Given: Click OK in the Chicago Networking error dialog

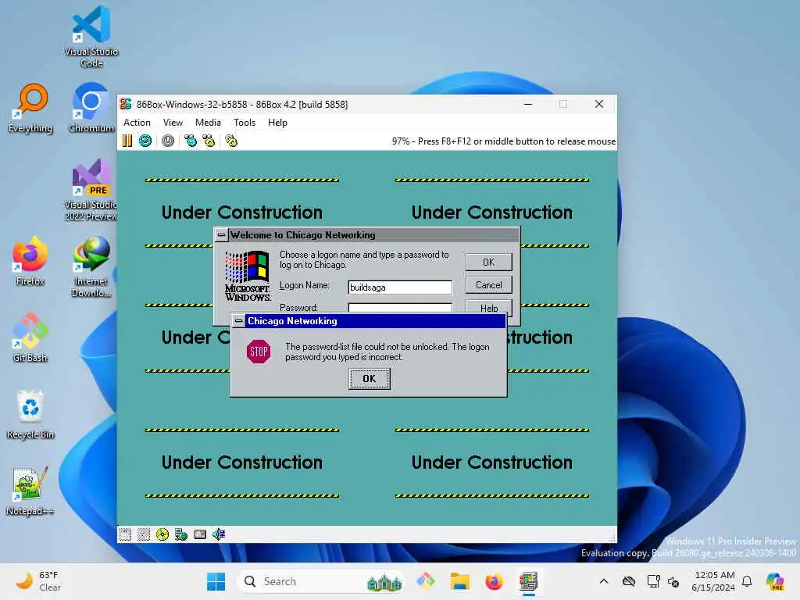Looking at the screenshot, I should coord(370,379).
